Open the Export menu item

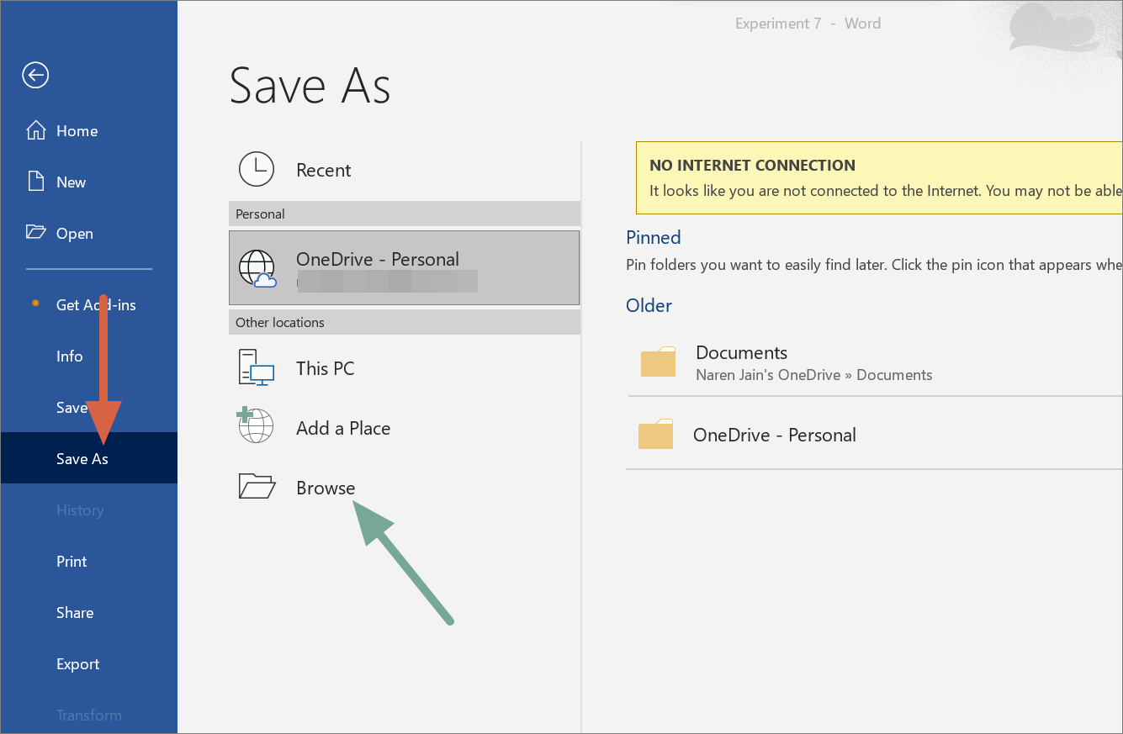(x=78, y=664)
